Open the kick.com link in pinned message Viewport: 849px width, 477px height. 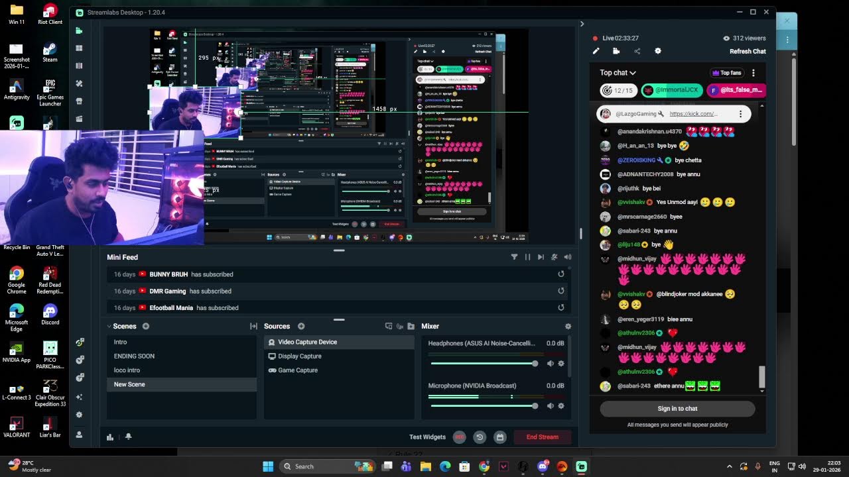pos(693,114)
